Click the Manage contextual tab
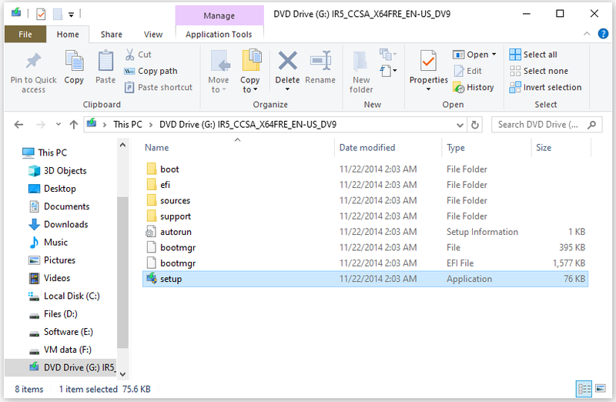 pyautogui.click(x=219, y=15)
